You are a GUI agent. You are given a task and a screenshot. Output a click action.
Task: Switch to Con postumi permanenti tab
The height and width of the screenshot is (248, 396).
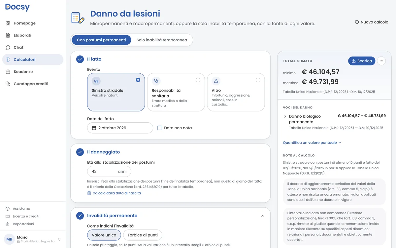tap(101, 40)
